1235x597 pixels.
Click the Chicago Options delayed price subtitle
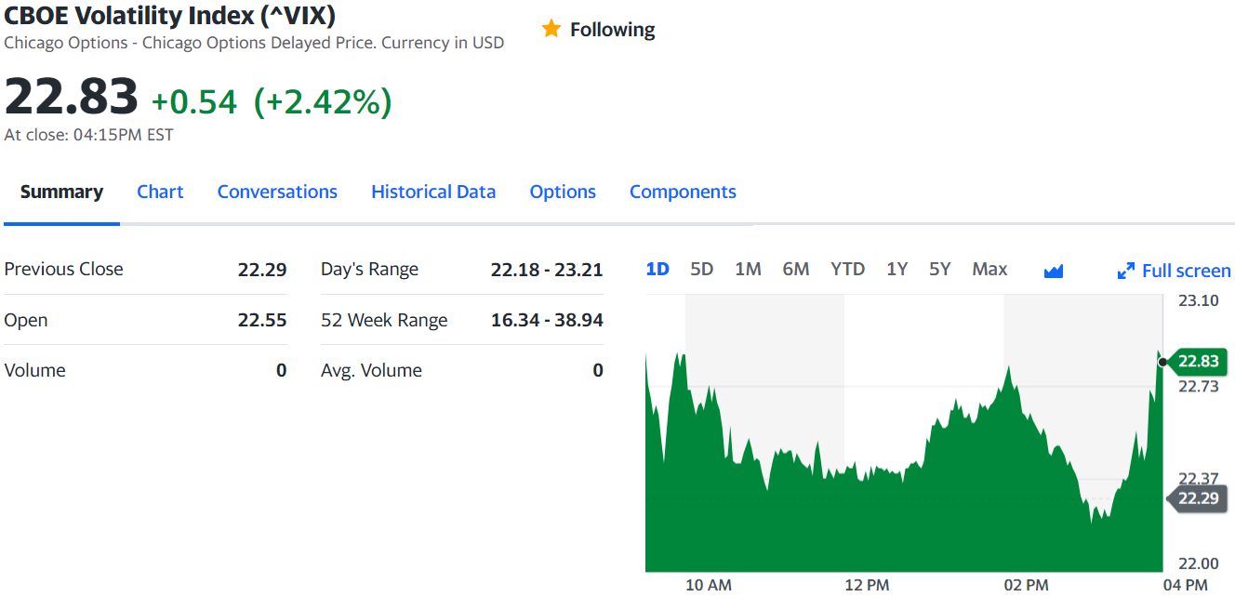(x=254, y=43)
